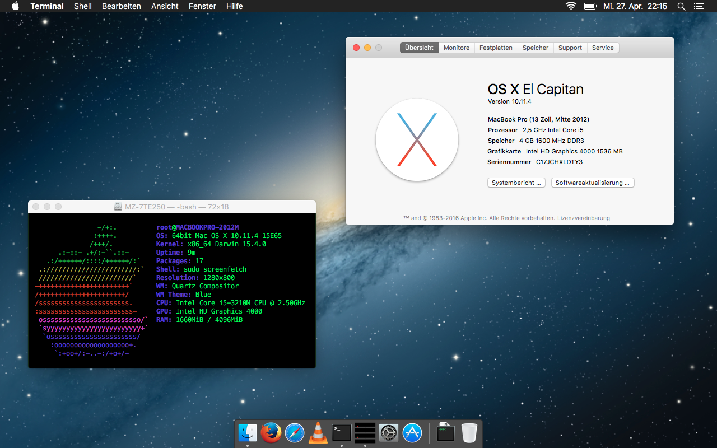Switch to the Support tab

pos(570,48)
